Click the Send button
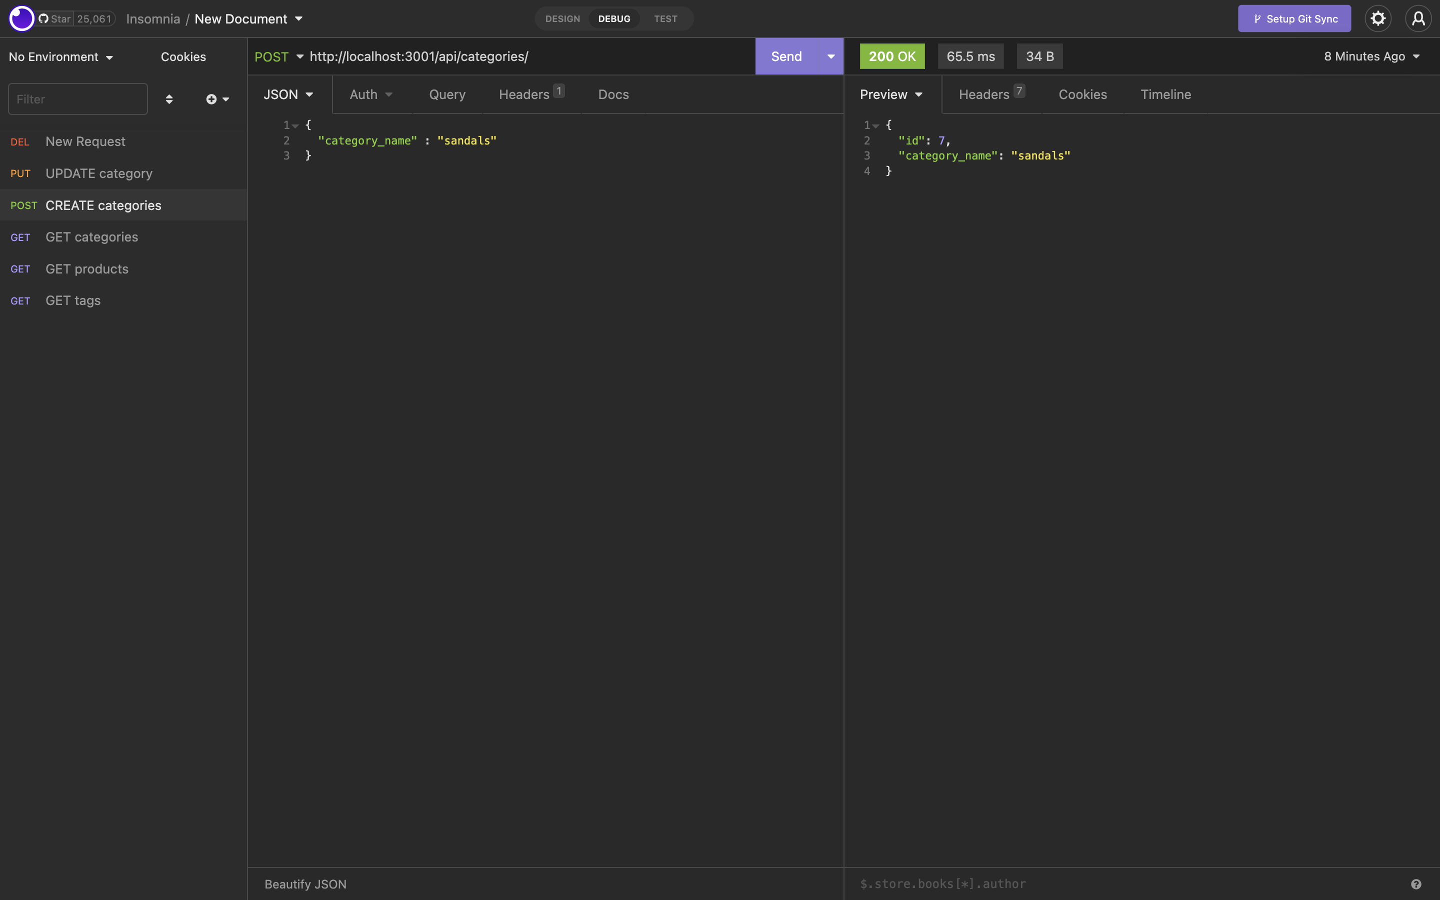This screenshot has height=900, width=1440. click(x=786, y=56)
